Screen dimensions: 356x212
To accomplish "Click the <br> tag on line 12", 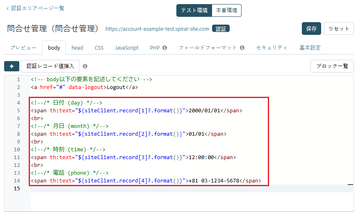I will [37, 165].
